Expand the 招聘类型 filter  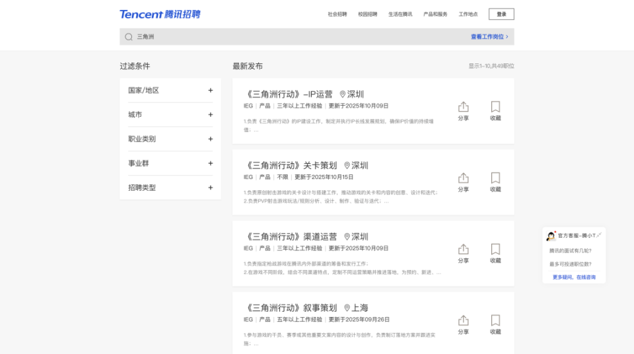210,188
